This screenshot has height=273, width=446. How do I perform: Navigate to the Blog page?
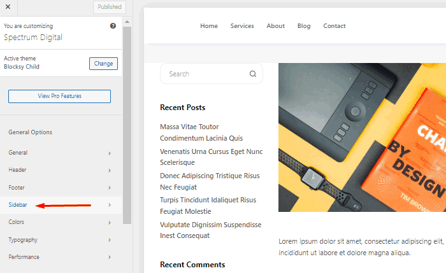coord(304,26)
